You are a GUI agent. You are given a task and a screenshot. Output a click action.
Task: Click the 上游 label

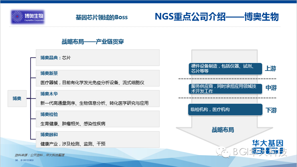pos(270,69)
